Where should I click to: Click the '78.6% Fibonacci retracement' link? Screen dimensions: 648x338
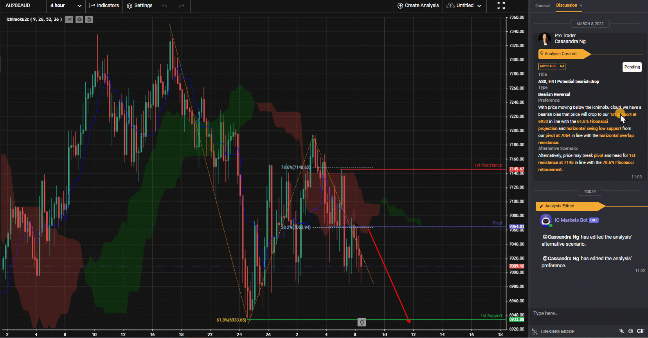(586, 166)
